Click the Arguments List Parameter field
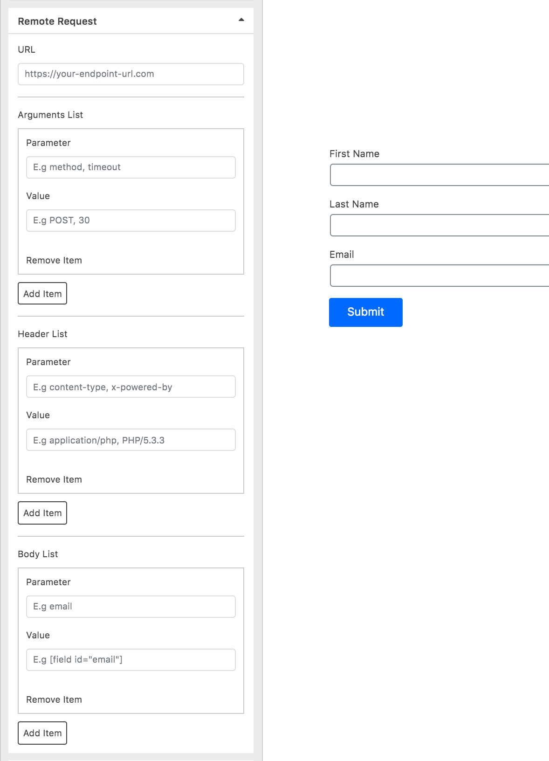Screen dimensions: 549x761 (131, 167)
